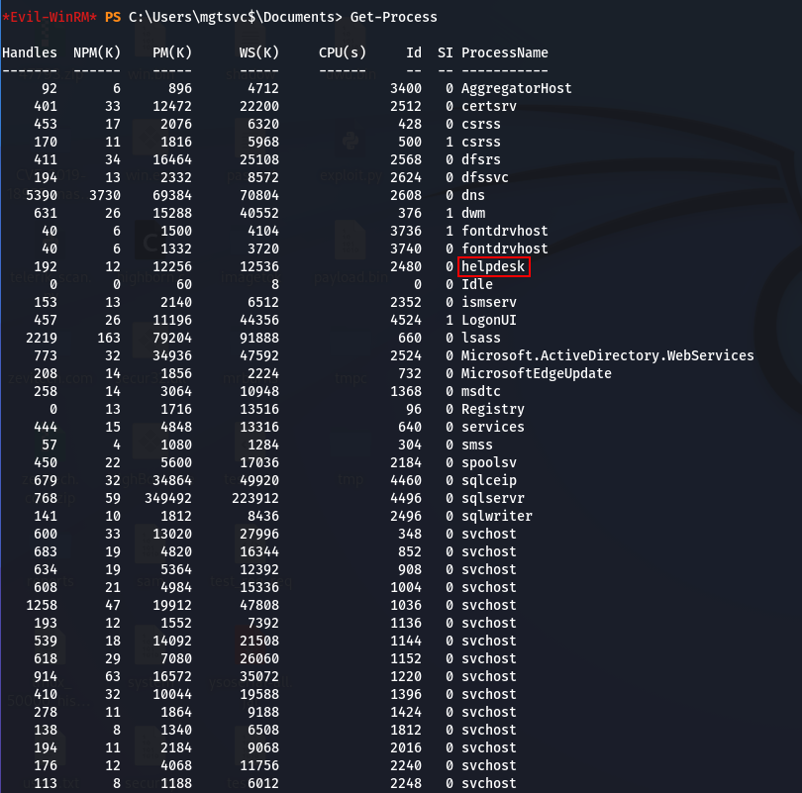Select the dfsrs process name
The image size is (802, 793).
pyautogui.click(x=481, y=159)
